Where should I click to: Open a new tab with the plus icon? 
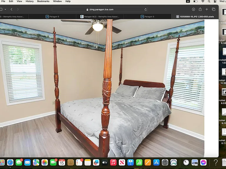coord(207,9)
